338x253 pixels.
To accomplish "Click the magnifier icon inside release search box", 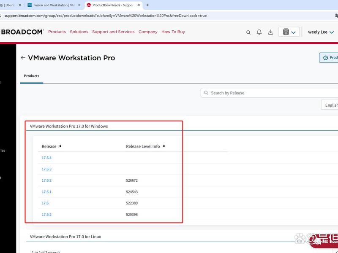I will pyautogui.click(x=206, y=93).
